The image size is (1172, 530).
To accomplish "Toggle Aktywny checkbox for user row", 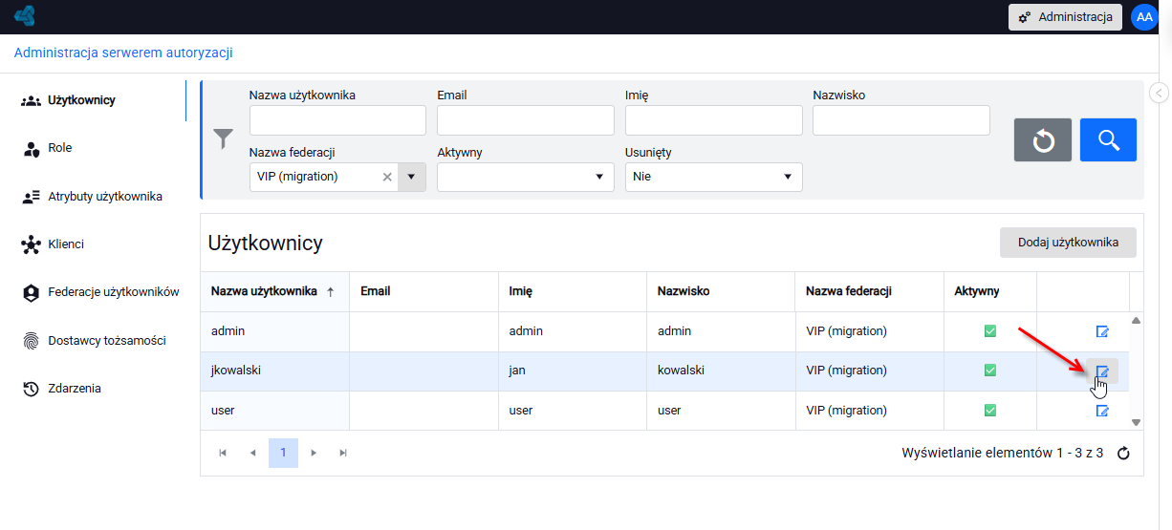I will coord(990,411).
